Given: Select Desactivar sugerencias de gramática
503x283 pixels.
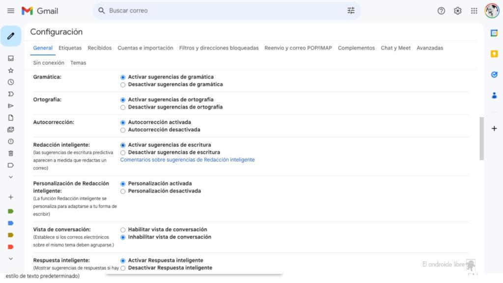Looking at the screenshot, I should coord(123,85).
